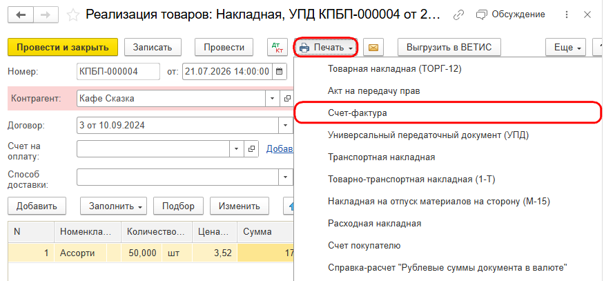The width and height of the screenshot is (604, 281).
Task: Click the empty Счет на оплату field
Action: click(153, 148)
